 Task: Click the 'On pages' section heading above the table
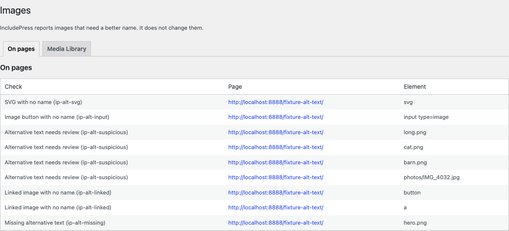pyautogui.click(x=16, y=68)
